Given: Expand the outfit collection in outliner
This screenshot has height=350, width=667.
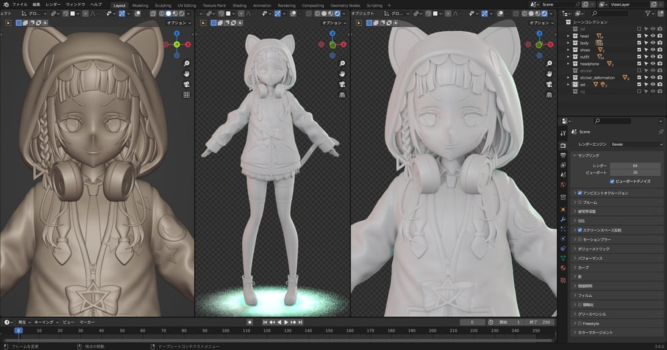Looking at the screenshot, I should click(x=568, y=57).
